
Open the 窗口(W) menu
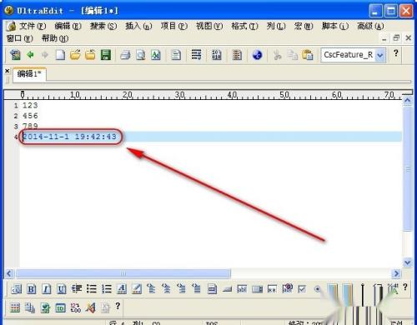click(19, 38)
